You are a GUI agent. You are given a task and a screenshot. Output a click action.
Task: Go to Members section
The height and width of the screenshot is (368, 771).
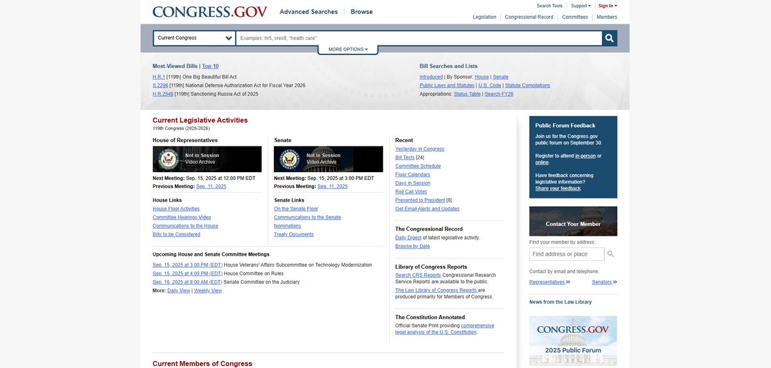(x=607, y=17)
